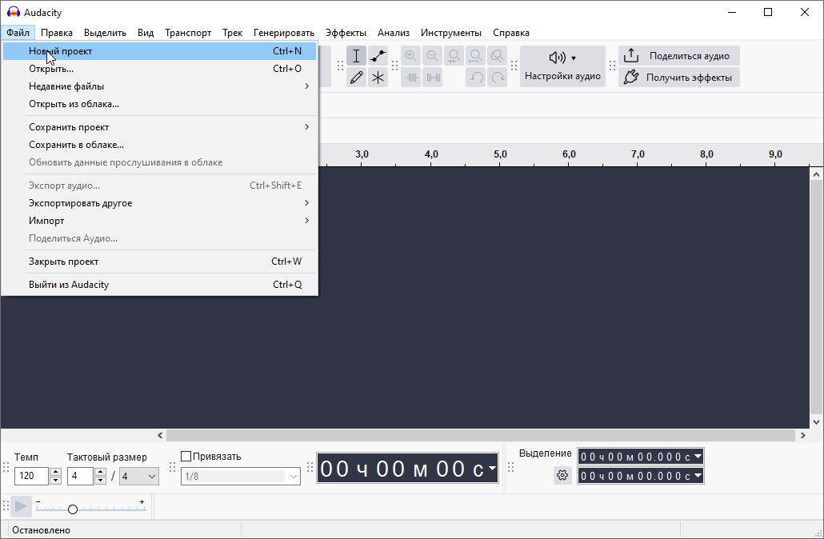Image resolution: width=824 pixels, height=539 pixels.
Task: Expand Недавние файлы submenu
Action: 160,86
